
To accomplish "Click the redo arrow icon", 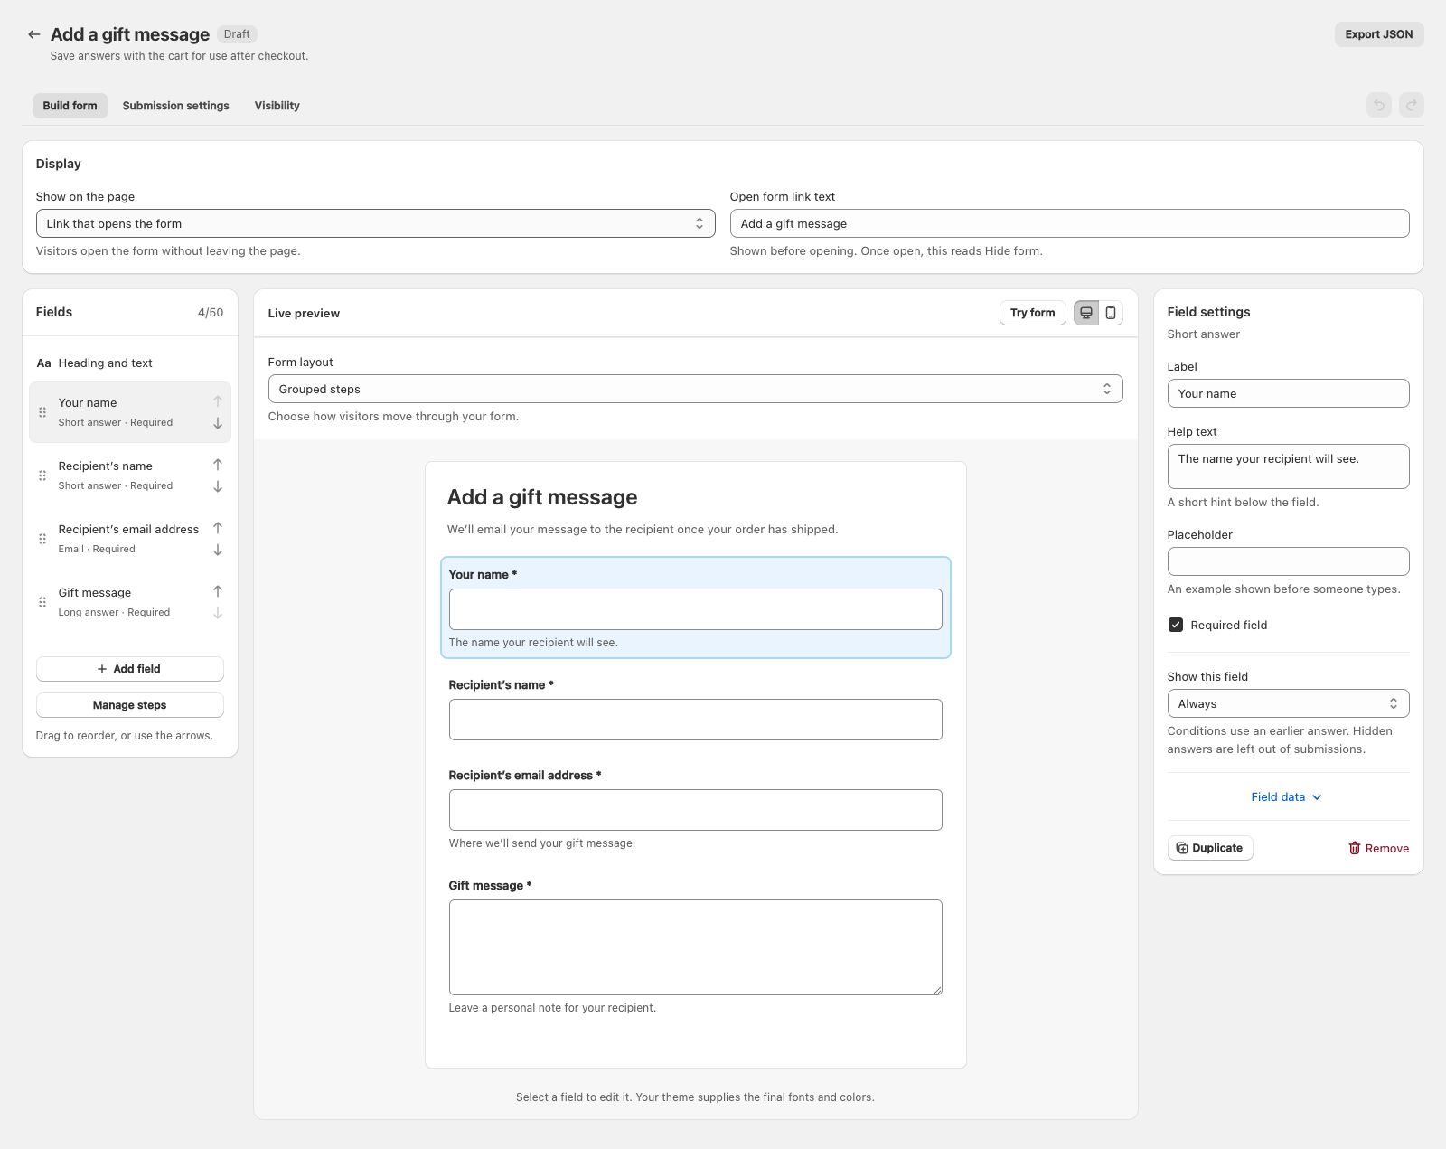I will [x=1411, y=106].
